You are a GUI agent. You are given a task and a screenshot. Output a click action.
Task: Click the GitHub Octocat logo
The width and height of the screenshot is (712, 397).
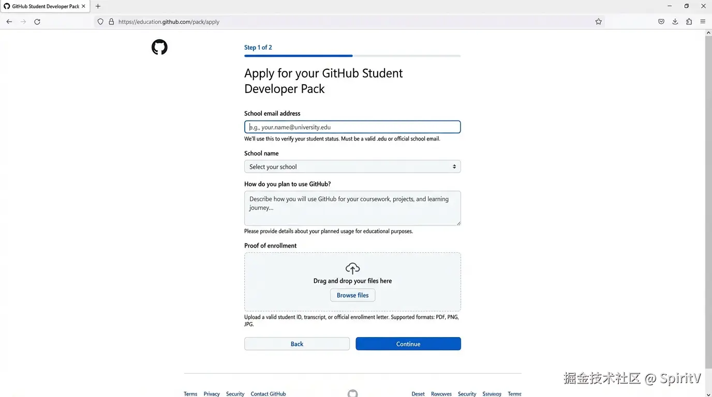pyautogui.click(x=159, y=48)
